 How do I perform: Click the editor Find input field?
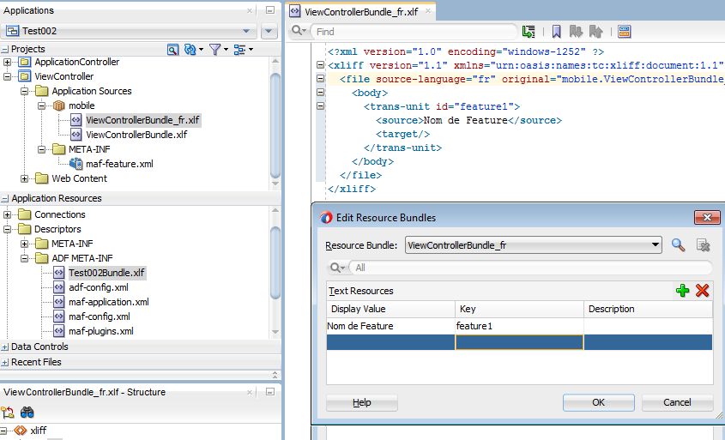414,32
